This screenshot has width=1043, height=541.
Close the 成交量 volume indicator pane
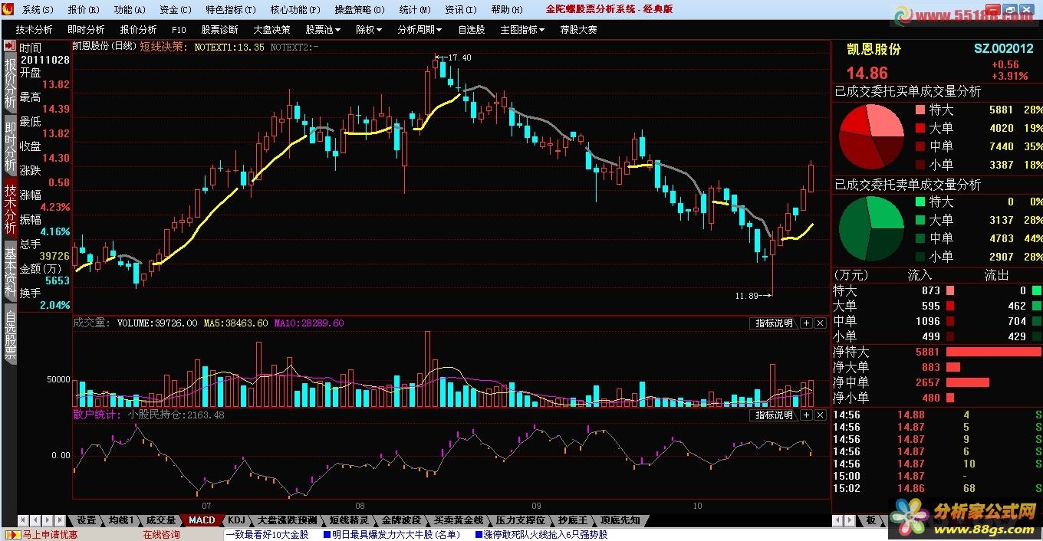tap(820, 323)
